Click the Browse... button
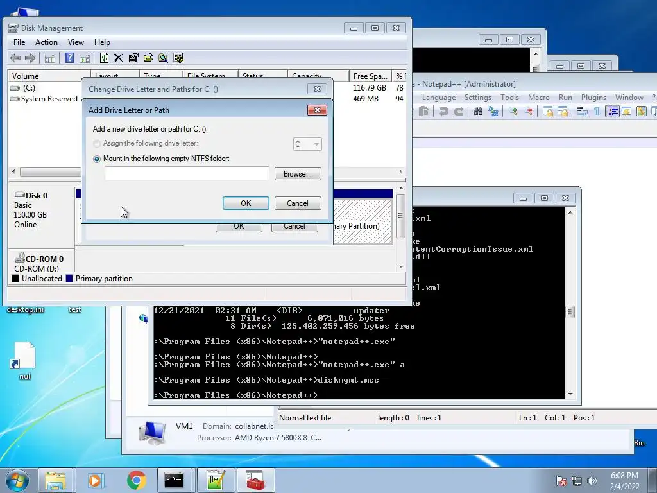 coord(298,174)
